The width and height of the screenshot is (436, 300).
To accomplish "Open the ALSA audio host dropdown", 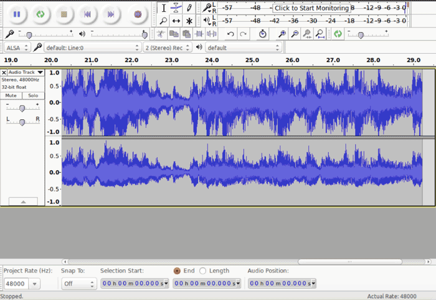I will coord(17,47).
